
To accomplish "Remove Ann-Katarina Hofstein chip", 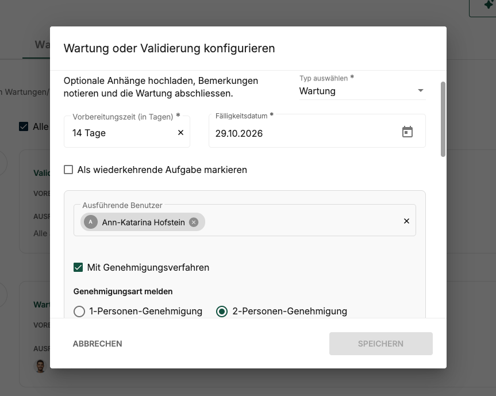I will tap(194, 222).
